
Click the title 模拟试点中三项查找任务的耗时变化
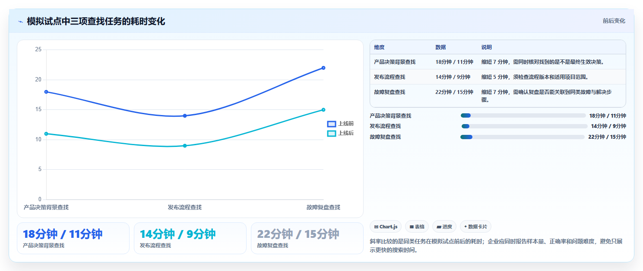coord(96,22)
